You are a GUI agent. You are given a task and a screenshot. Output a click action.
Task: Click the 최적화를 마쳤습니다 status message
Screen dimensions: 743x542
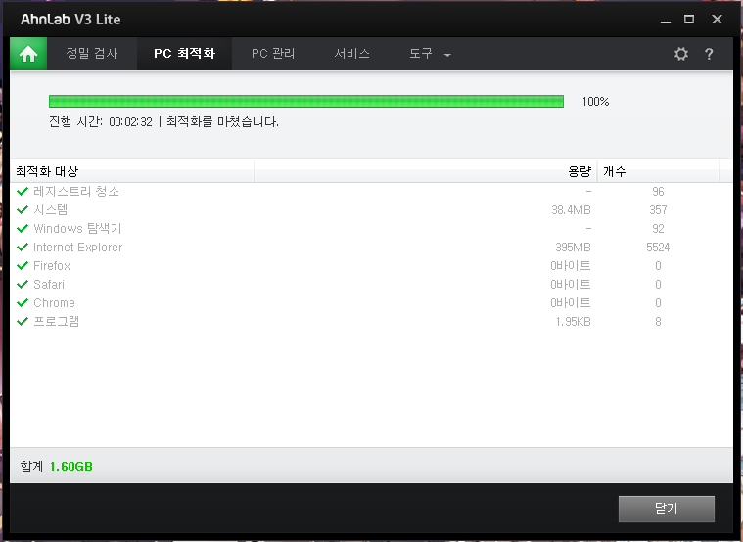[222, 121]
